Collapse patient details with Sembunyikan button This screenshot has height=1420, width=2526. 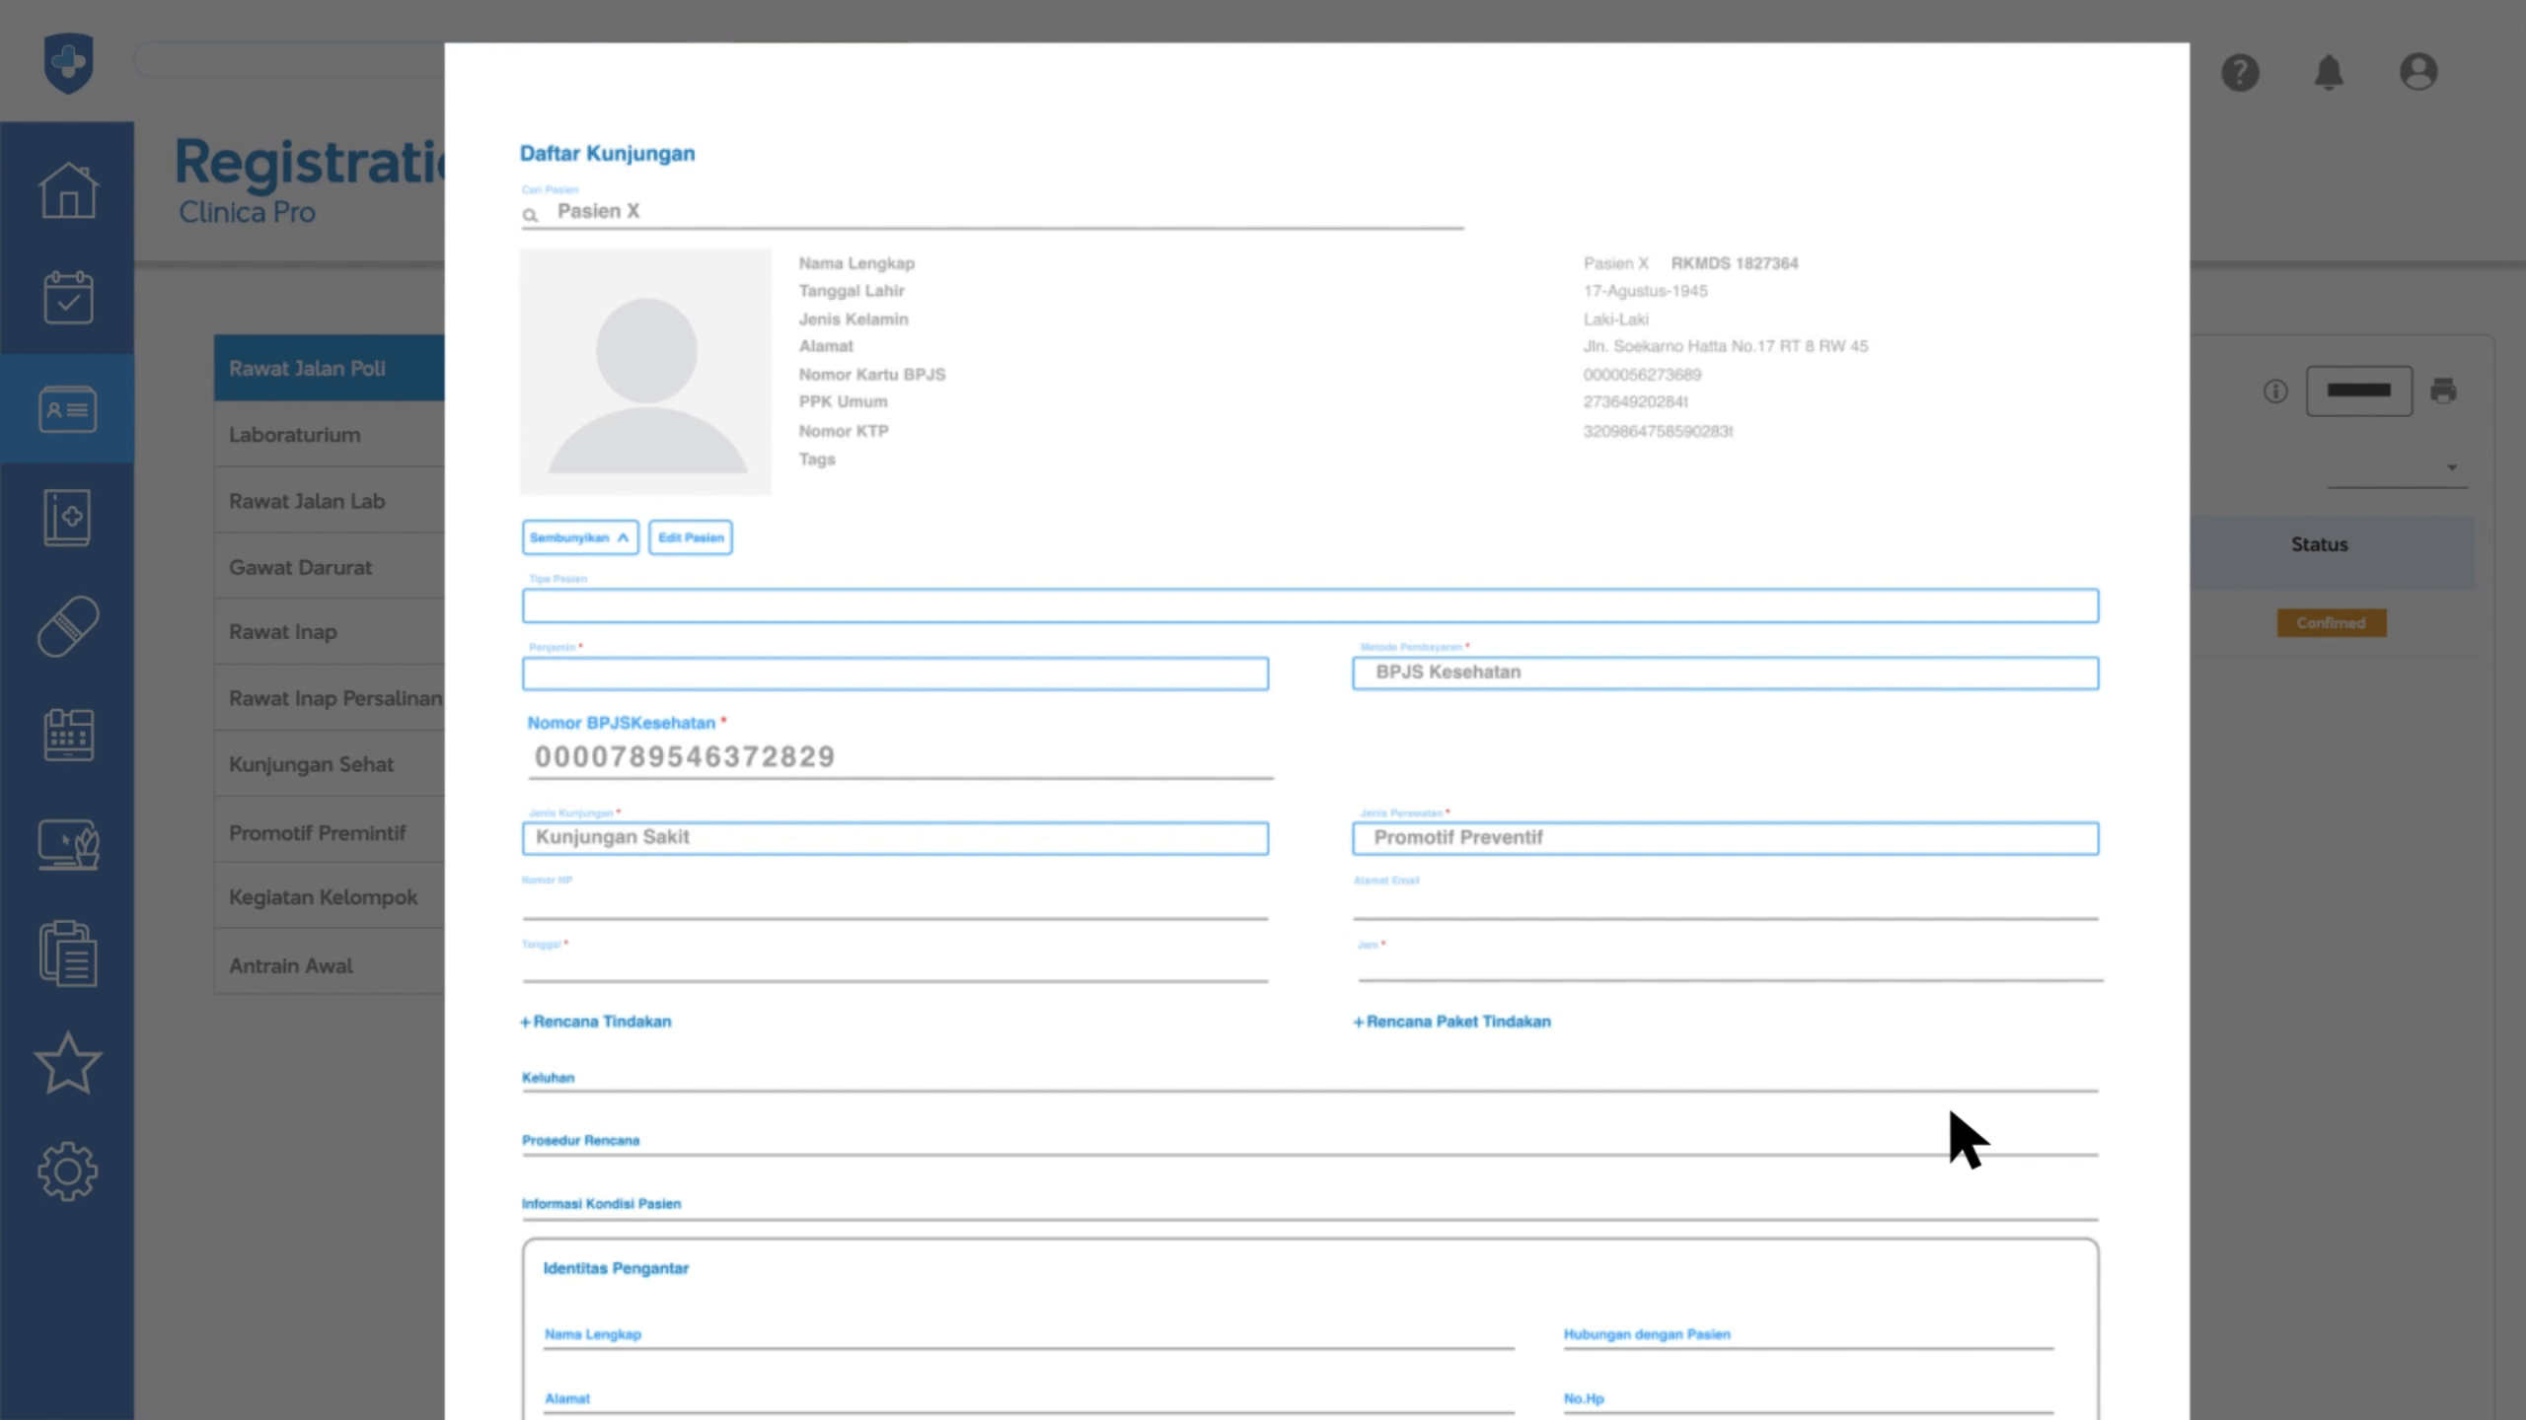[x=579, y=537]
